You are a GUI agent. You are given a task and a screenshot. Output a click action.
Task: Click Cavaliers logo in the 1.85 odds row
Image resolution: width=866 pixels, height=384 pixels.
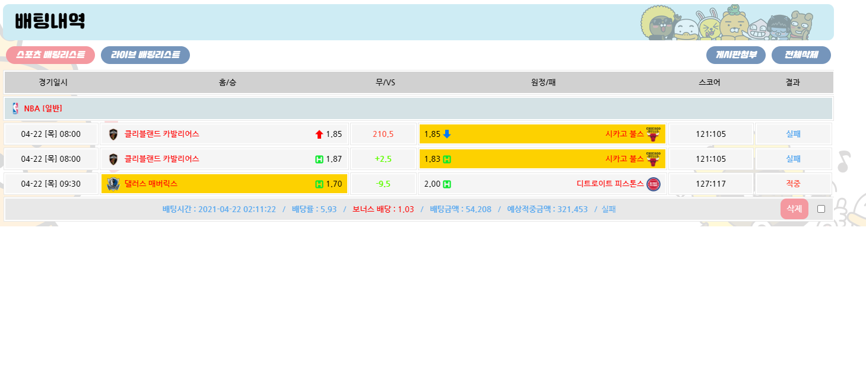coord(113,135)
